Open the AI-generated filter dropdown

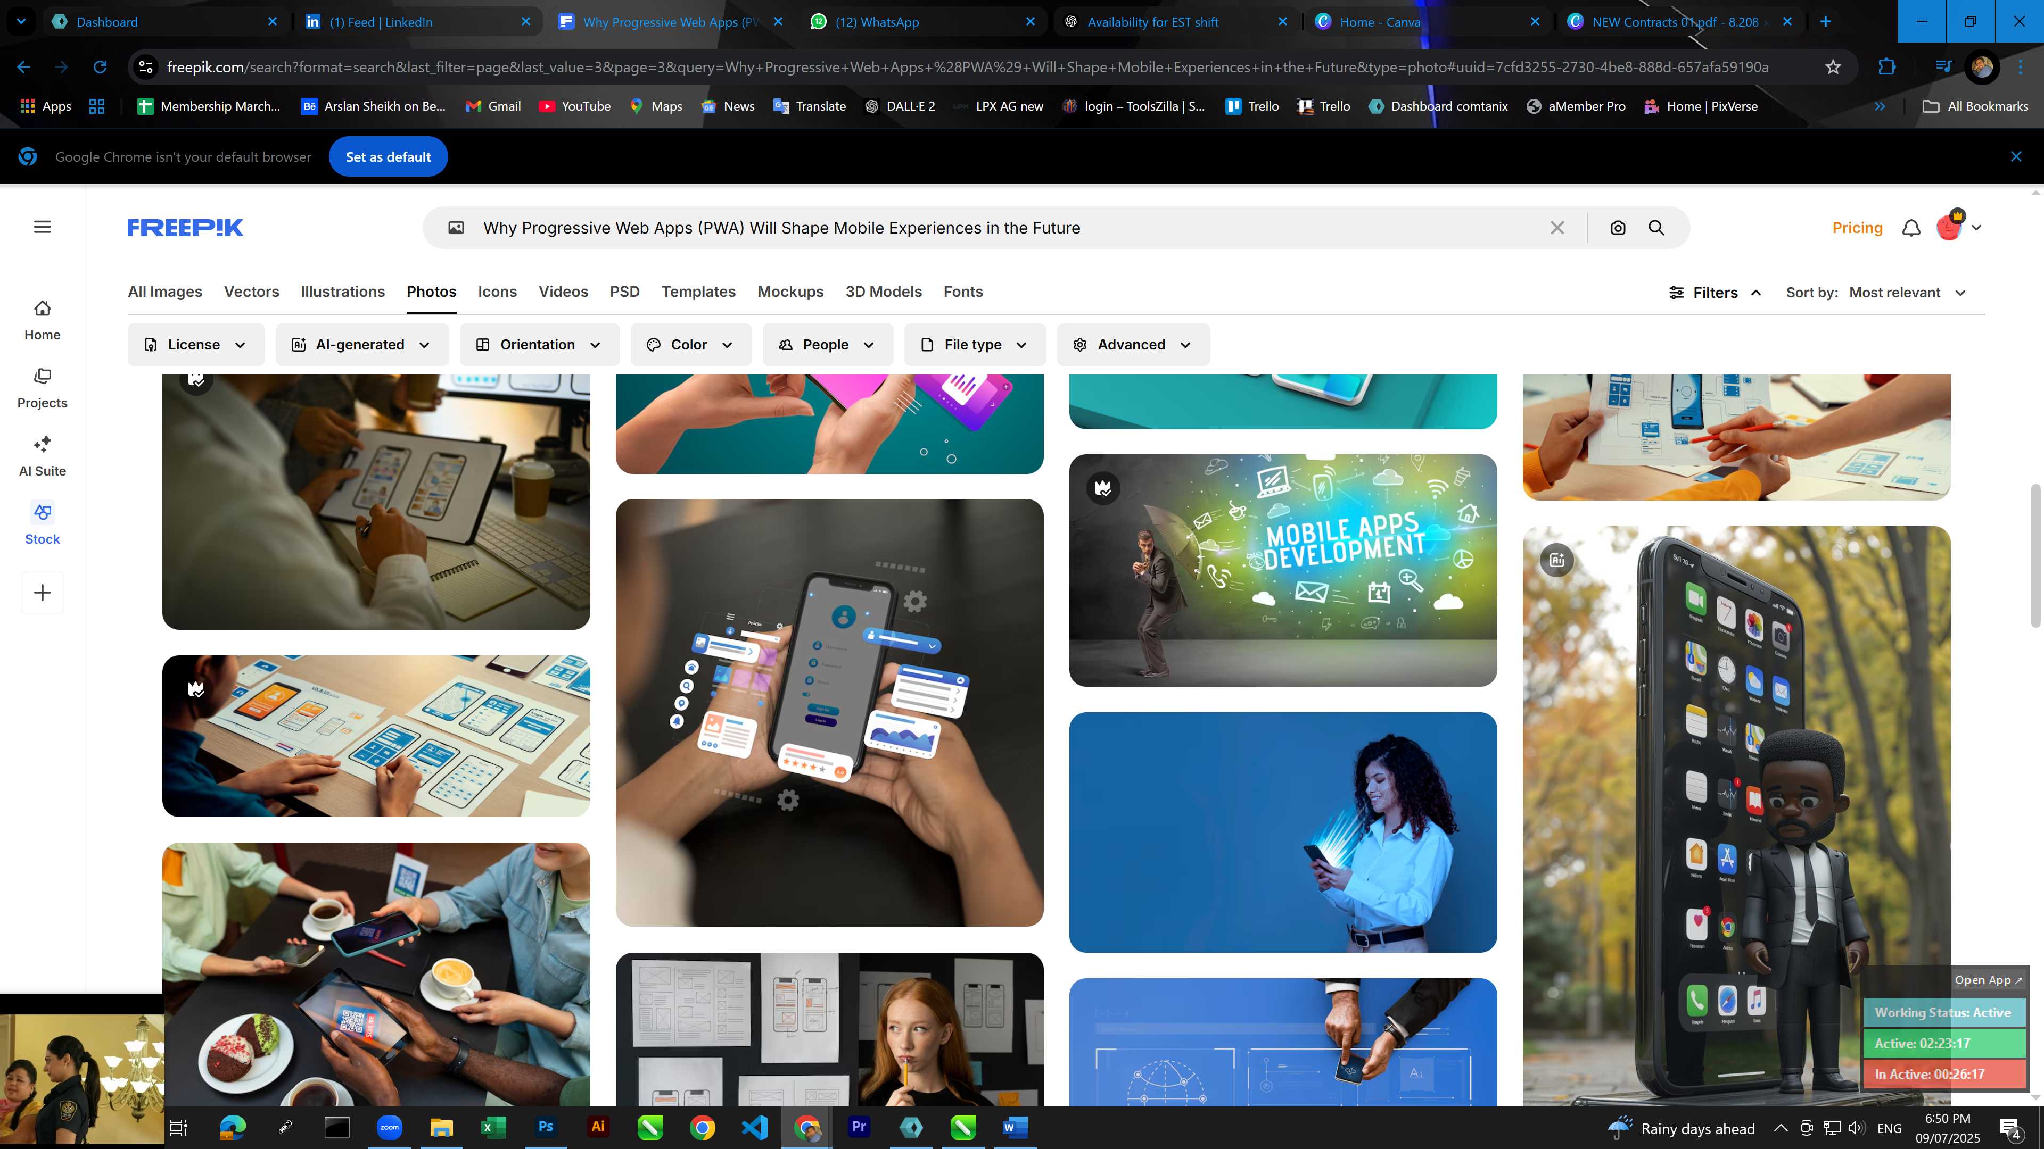coord(362,344)
